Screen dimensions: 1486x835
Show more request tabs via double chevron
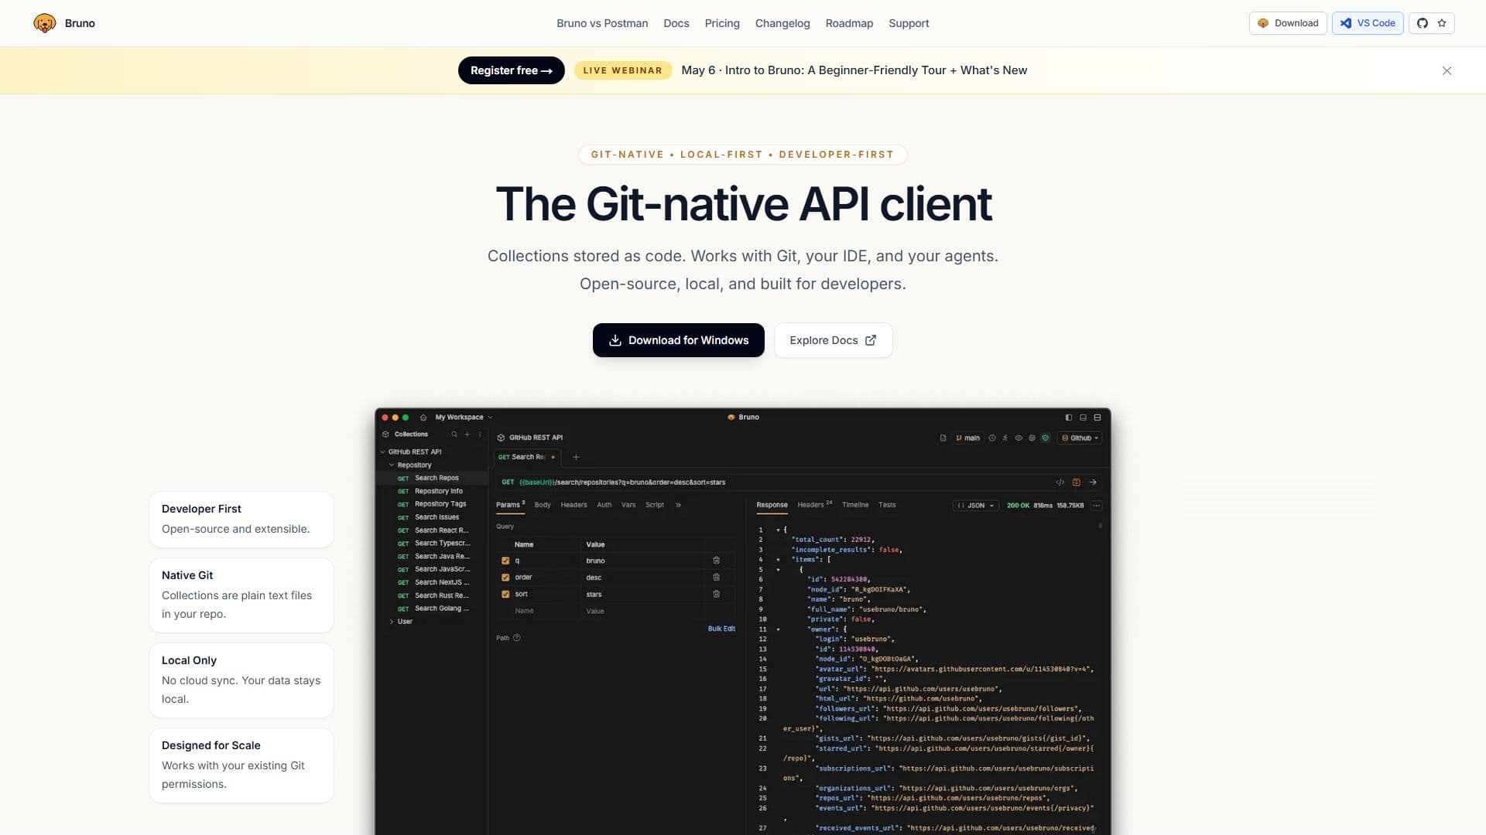click(x=678, y=506)
